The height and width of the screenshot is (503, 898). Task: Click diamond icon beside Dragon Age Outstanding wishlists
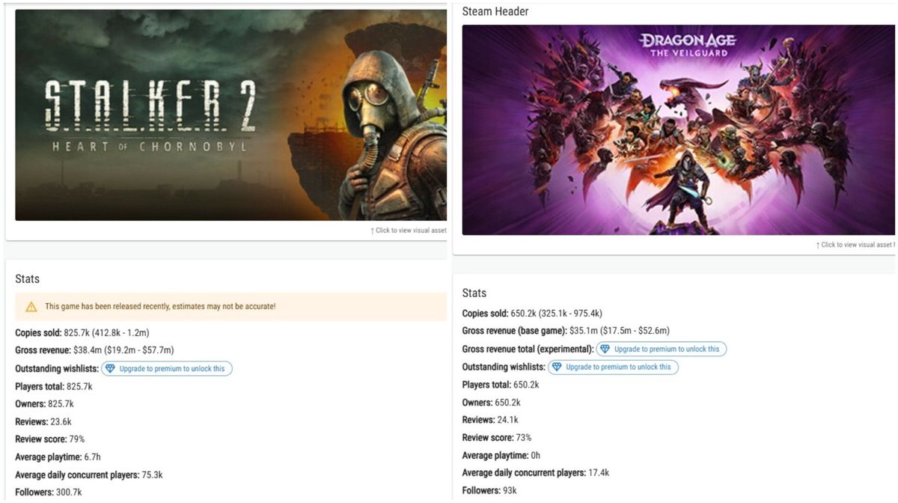[x=557, y=368]
